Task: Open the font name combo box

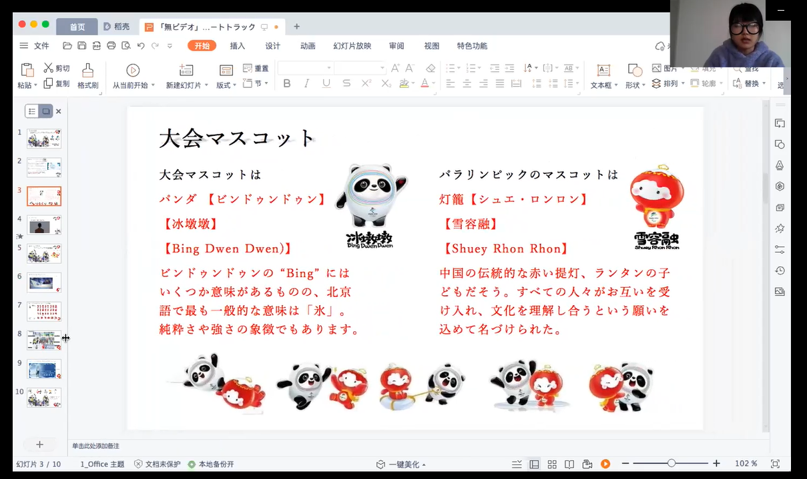Action: 305,68
